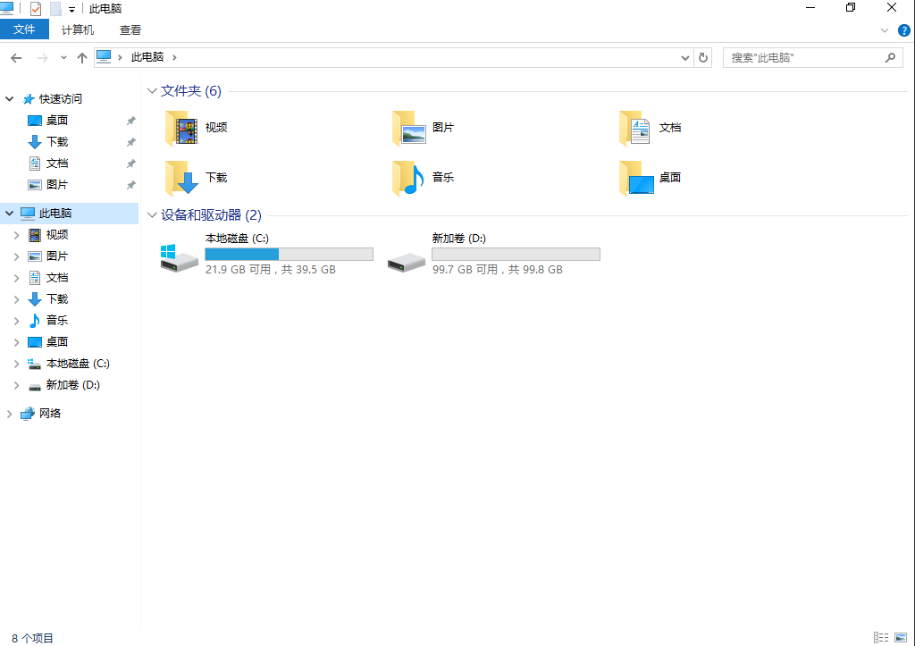The height and width of the screenshot is (646, 915).
Task: Click the chevron after 此电脑 breadcrumb
Action: tap(174, 57)
